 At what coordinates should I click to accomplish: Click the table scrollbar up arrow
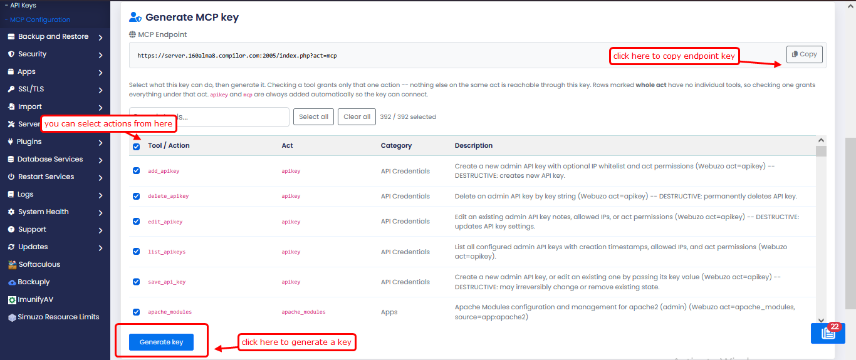click(821, 141)
